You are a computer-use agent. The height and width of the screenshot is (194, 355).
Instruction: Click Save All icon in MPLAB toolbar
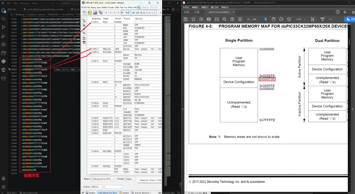pos(101,13)
